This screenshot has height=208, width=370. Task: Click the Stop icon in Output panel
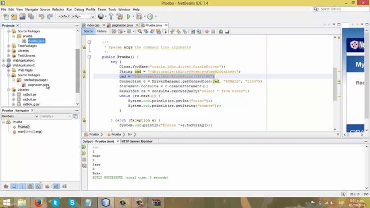(84, 159)
